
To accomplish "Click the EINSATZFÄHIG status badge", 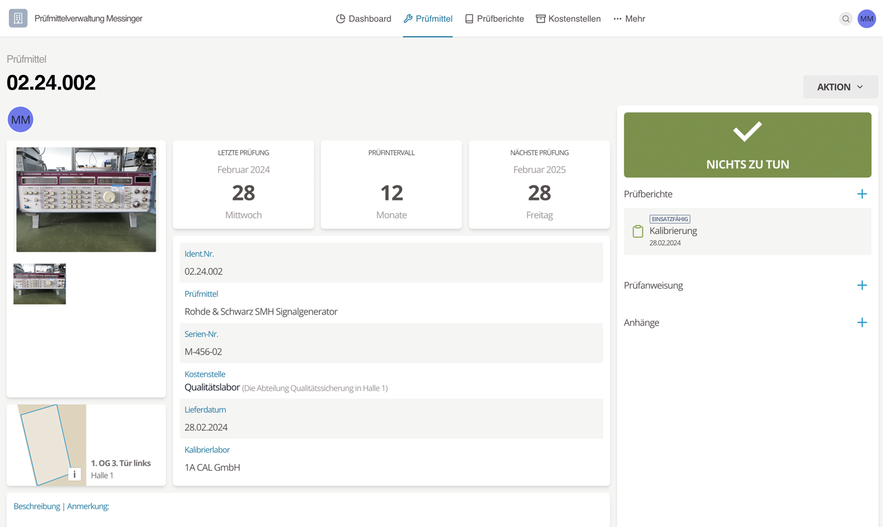I will pyautogui.click(x=670, y=219).
